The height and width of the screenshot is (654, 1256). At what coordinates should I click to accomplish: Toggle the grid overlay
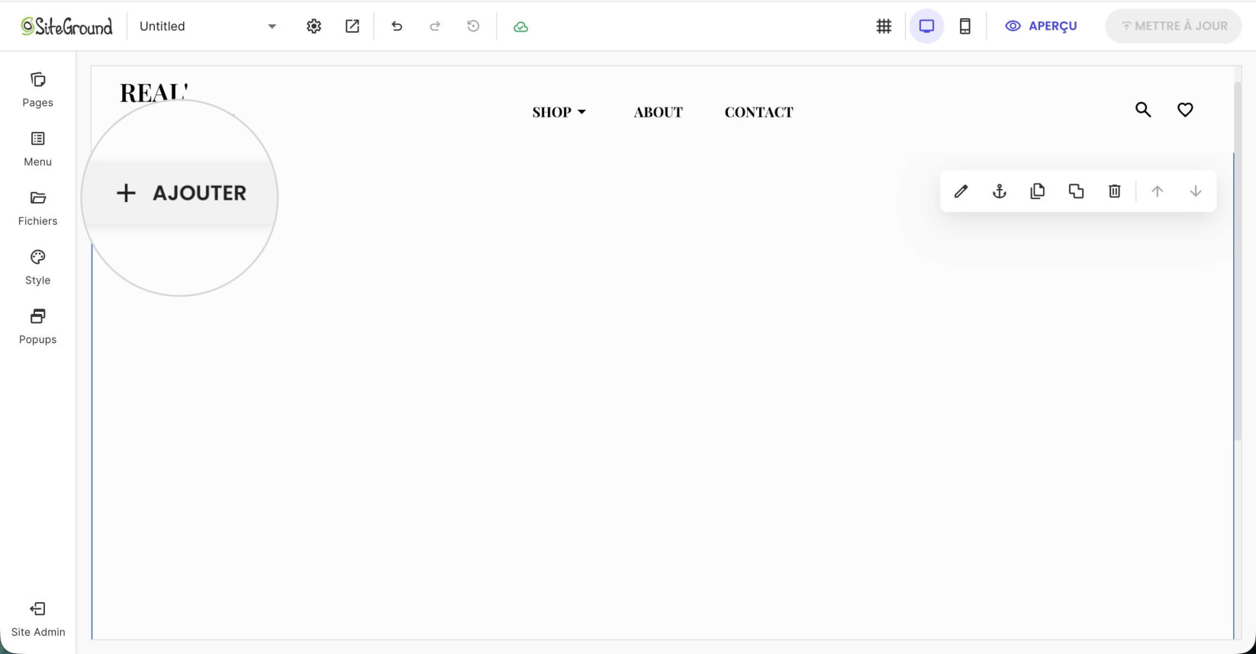pyautogui.click(x=884, y=26)
